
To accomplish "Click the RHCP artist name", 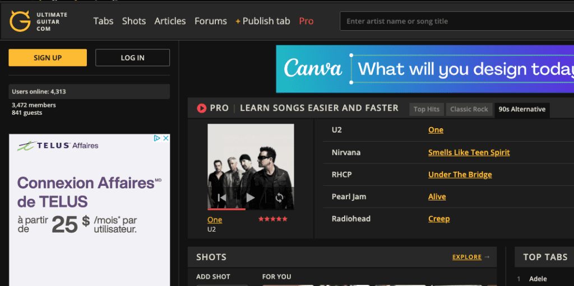I will pyautogui.click(x=341, y=175).
